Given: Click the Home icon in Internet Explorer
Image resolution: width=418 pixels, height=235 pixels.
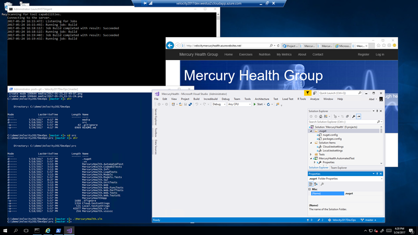Looking at the screenshot, I should [378, 45].
